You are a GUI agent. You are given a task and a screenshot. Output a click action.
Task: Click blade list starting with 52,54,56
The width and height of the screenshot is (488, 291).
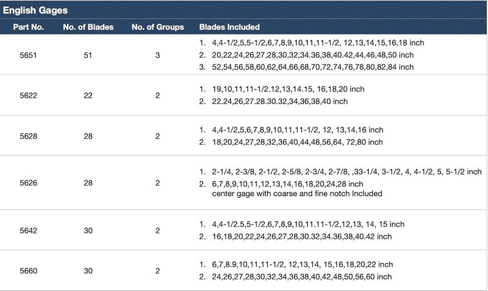coord(313,67)
